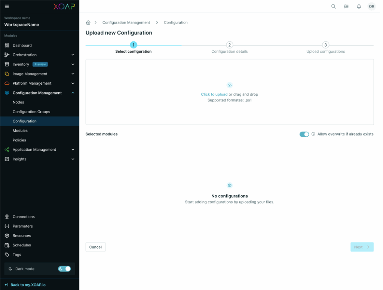Expand the Insights section
The image size is (383, 290).
73,159
